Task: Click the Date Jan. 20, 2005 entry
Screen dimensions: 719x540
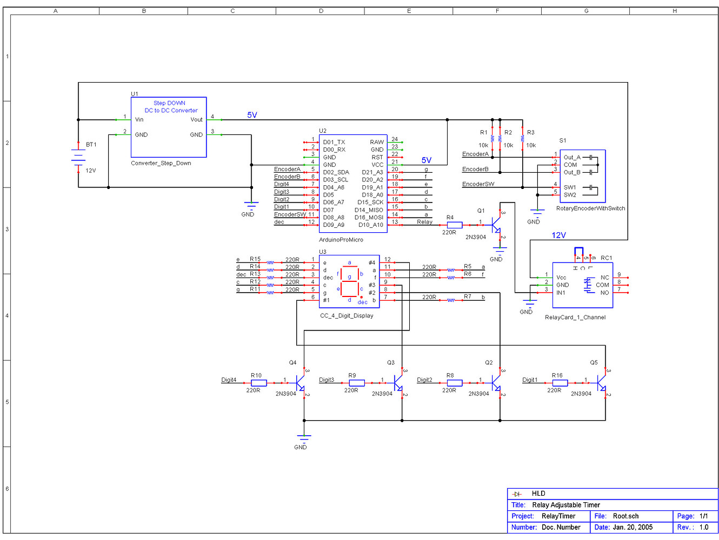Action: click(633, 527)
